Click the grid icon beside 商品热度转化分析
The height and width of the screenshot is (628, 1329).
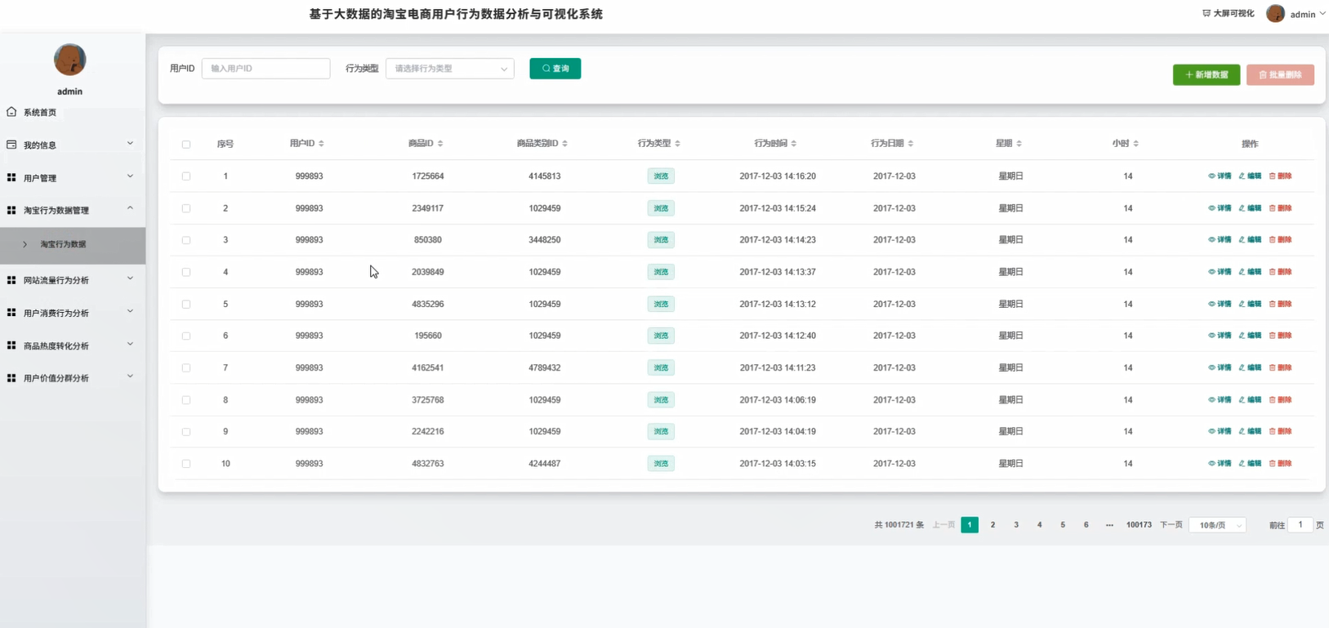(11, 345)
